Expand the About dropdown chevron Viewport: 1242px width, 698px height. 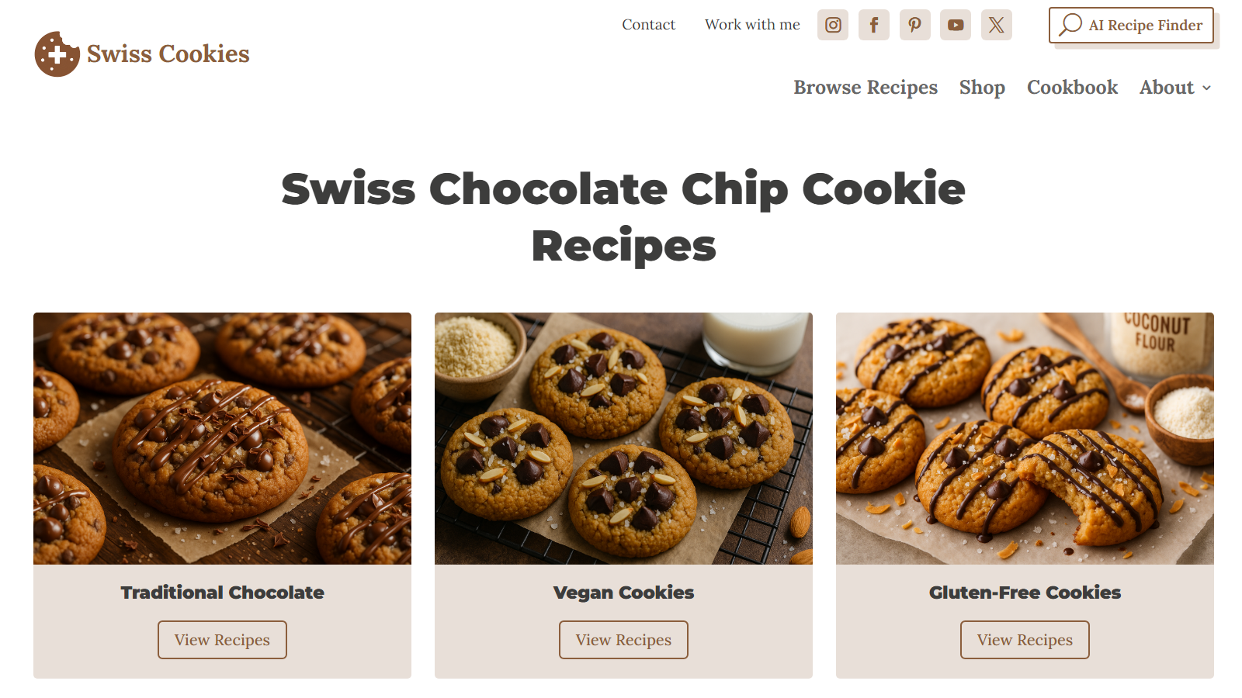pyautogui.click(x=1206, y=88)
